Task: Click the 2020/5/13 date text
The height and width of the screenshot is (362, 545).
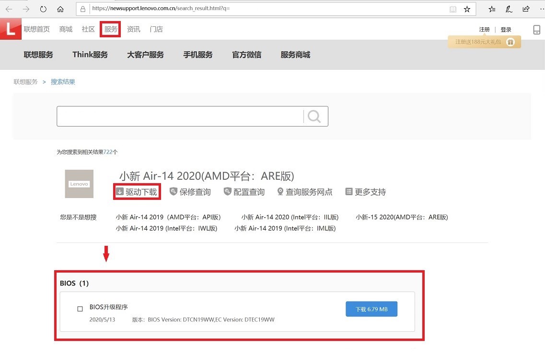Action: pos(102,320)
